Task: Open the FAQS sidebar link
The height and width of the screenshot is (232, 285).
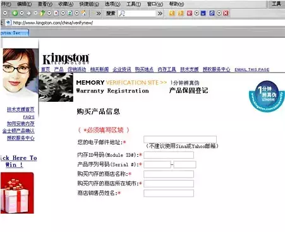Action: point(28,117)
